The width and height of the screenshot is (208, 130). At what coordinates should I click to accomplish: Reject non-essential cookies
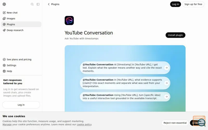(x=175, y=123)
